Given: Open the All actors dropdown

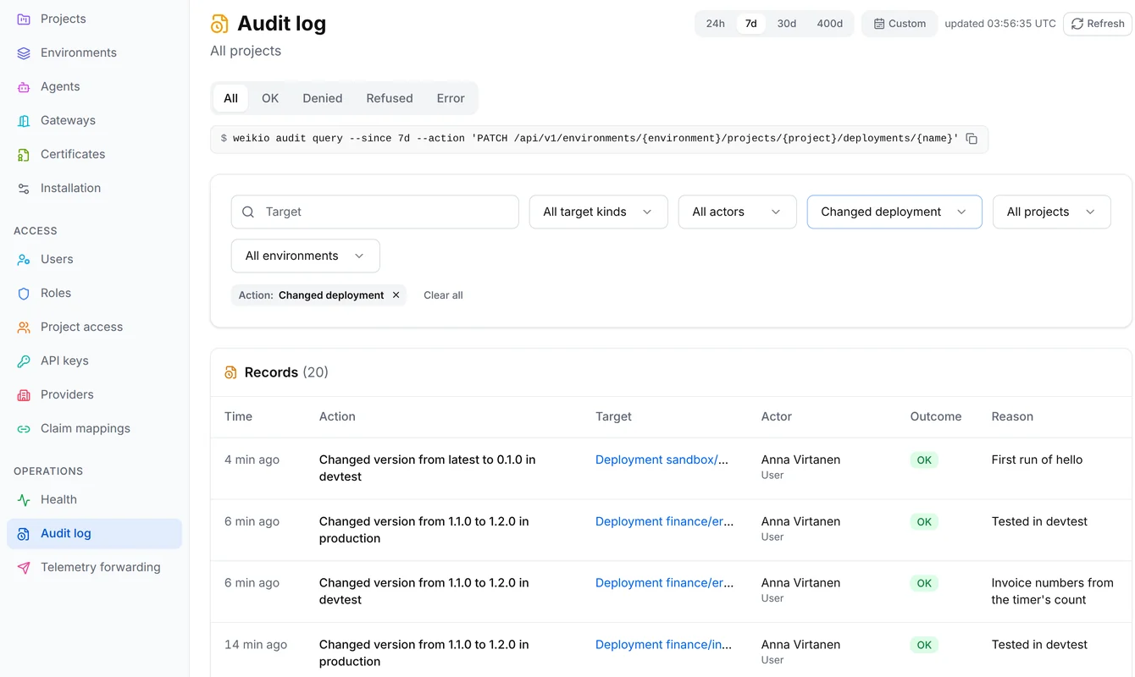Looking at the screenshot, I should [737, 212].
